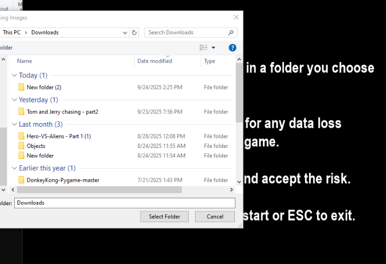Click the view layout icon

[x=204, y=48]
